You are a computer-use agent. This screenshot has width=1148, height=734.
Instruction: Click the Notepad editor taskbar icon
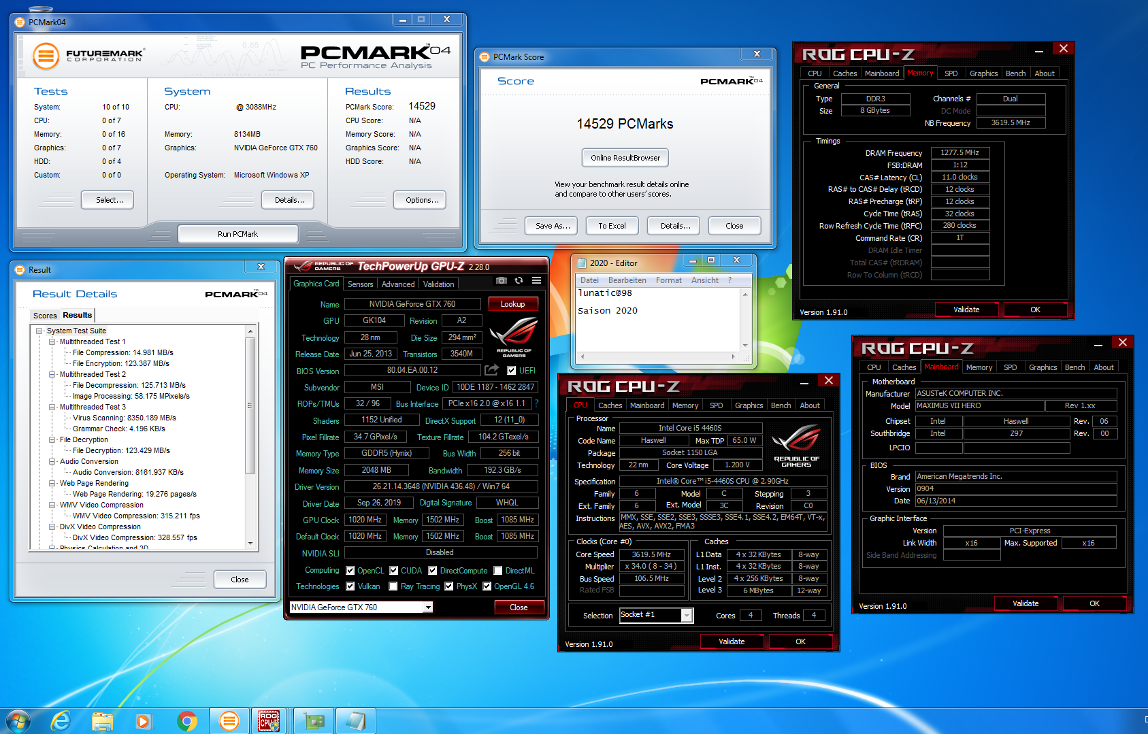tap(356, 721)
